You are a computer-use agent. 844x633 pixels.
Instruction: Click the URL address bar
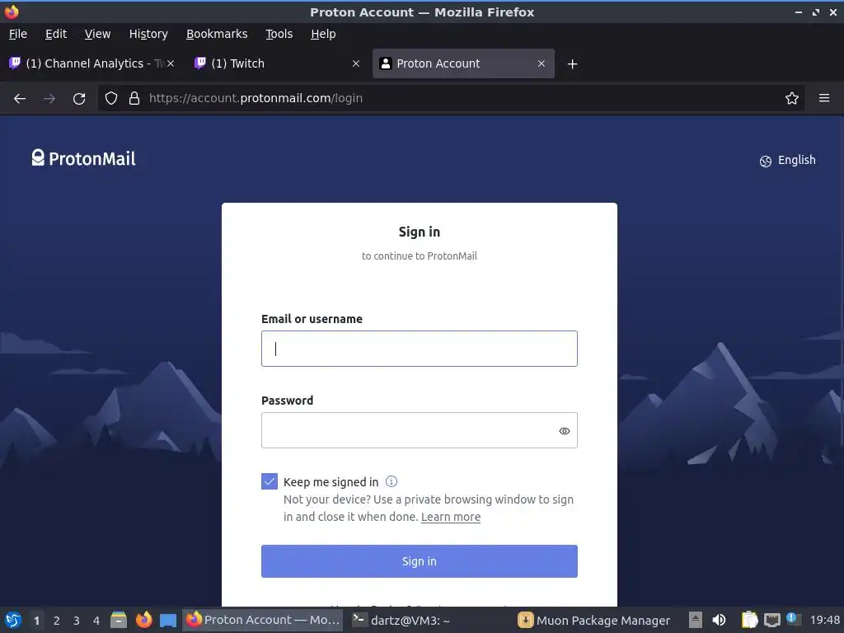click(x=451, y=98)
